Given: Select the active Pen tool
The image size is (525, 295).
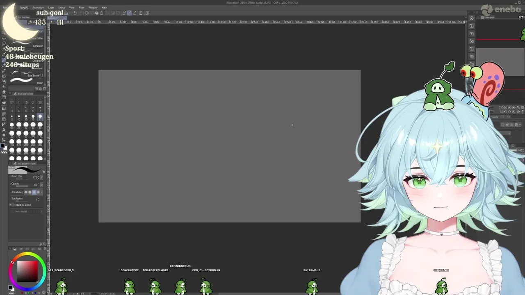Looking at the screenshot, I should [4, 60].
